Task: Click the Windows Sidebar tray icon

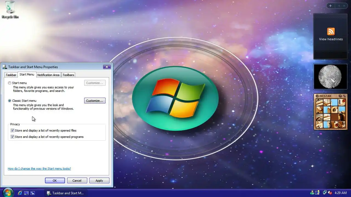Action: point(317,193)
